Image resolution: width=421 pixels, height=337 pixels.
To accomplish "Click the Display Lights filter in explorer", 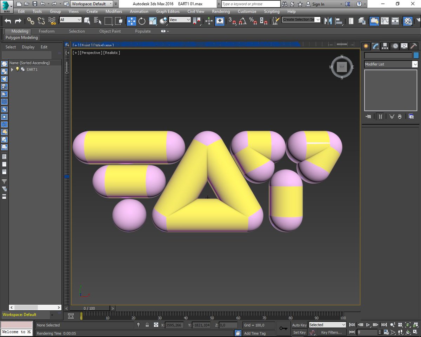I will coord(4,79).
